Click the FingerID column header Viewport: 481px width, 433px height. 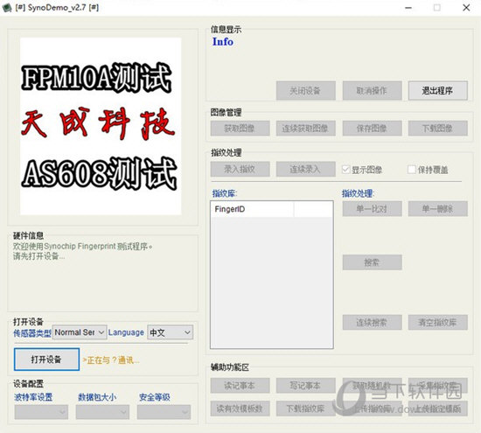(252, 209)
